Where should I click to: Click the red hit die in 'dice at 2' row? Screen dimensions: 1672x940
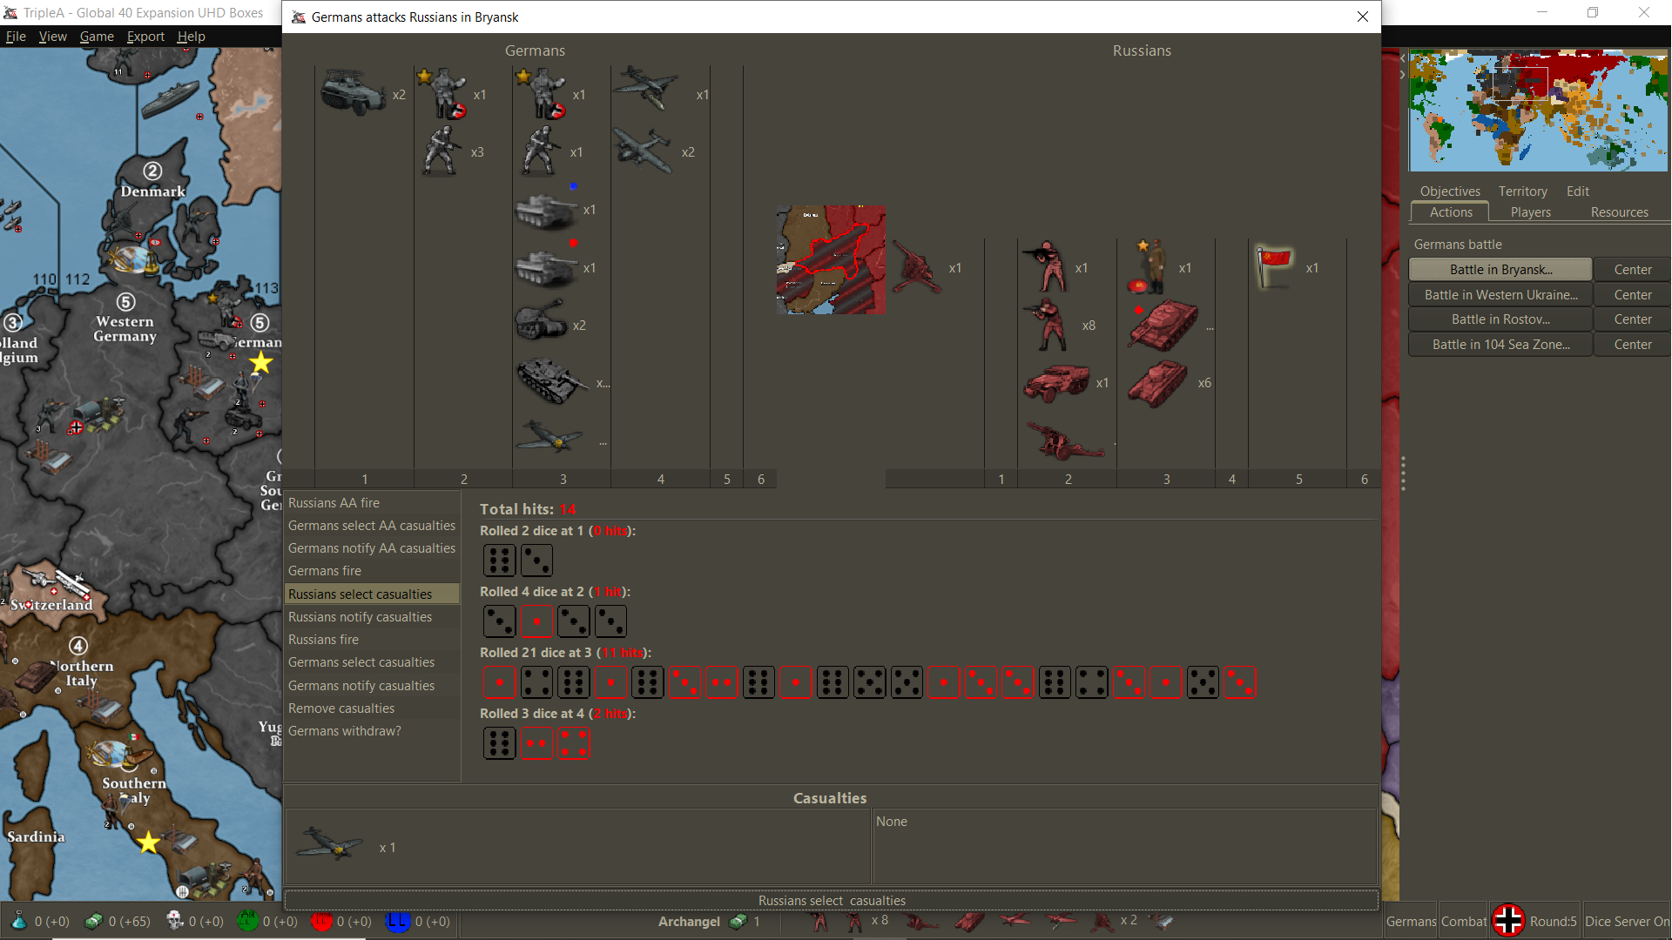pos(536,621)
